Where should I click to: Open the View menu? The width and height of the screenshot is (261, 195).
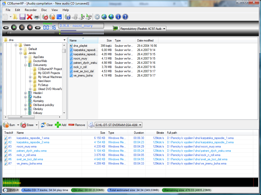pos(55,10)
